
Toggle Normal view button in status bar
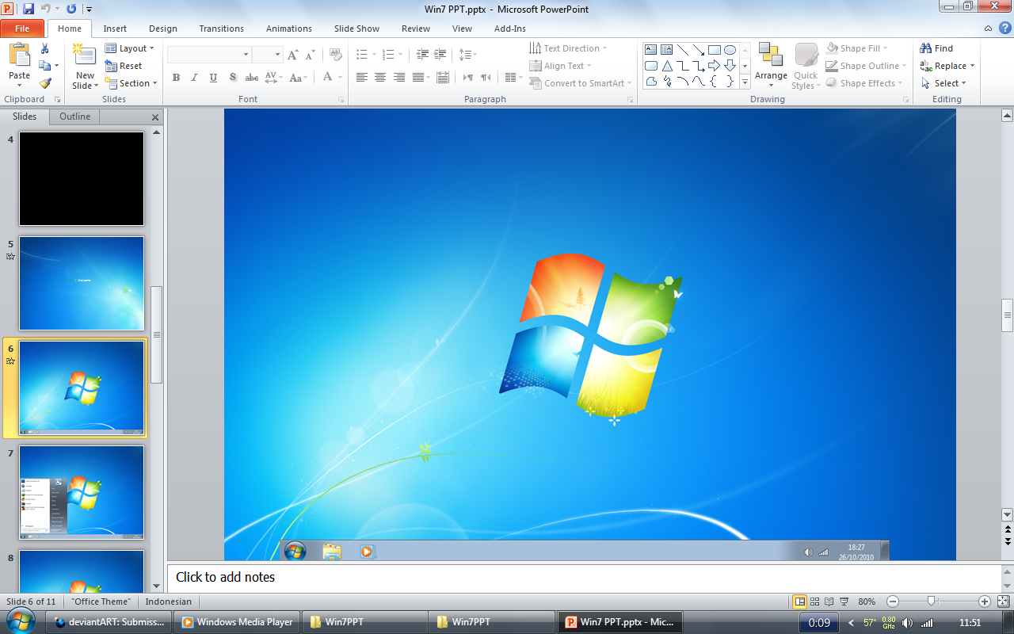pos(800,602)
